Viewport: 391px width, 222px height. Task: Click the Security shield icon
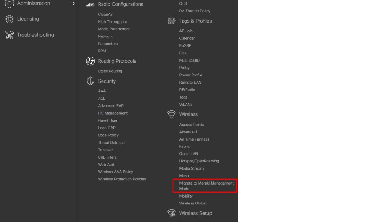point(90,81)
